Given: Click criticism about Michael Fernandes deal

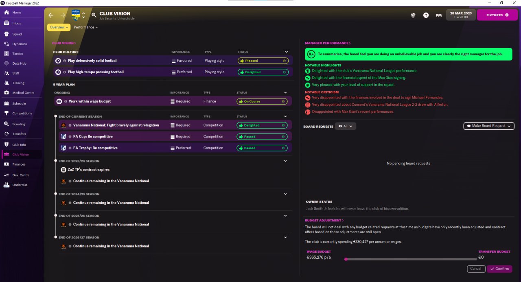Looking at the screenshot, I should [377, 98].
